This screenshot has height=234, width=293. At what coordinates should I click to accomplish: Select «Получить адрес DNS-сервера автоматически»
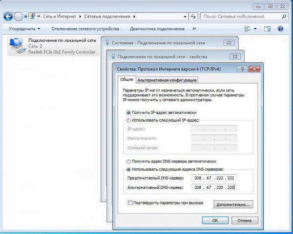pos(171,162)
